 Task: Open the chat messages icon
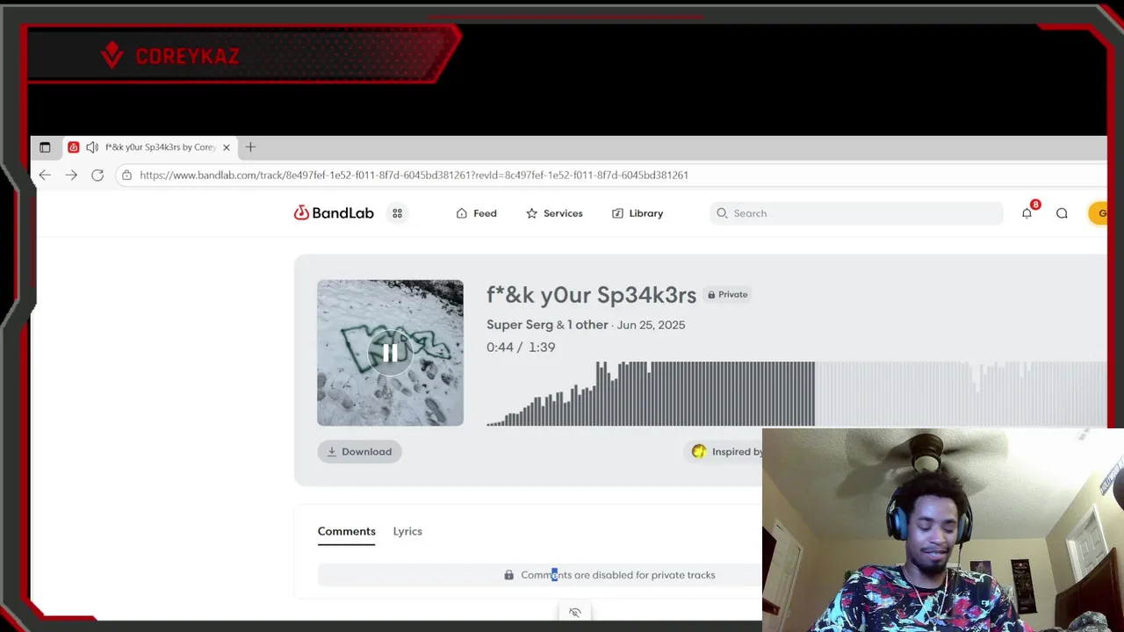click(x=1062, y=213)
